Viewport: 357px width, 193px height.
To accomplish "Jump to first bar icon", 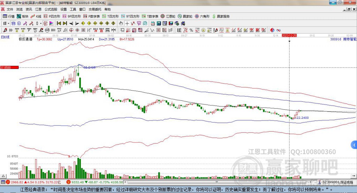I will pyautogui.click(x=59, y=23).
